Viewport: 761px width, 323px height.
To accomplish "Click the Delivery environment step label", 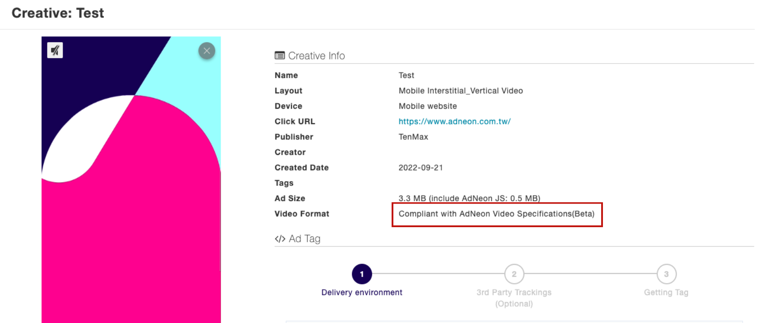I will point(362,292).
